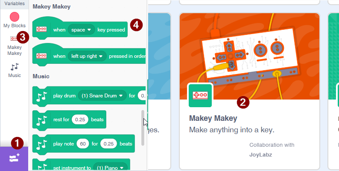Click the Makey Makey icon on the space key block

(x=41, y=29)
